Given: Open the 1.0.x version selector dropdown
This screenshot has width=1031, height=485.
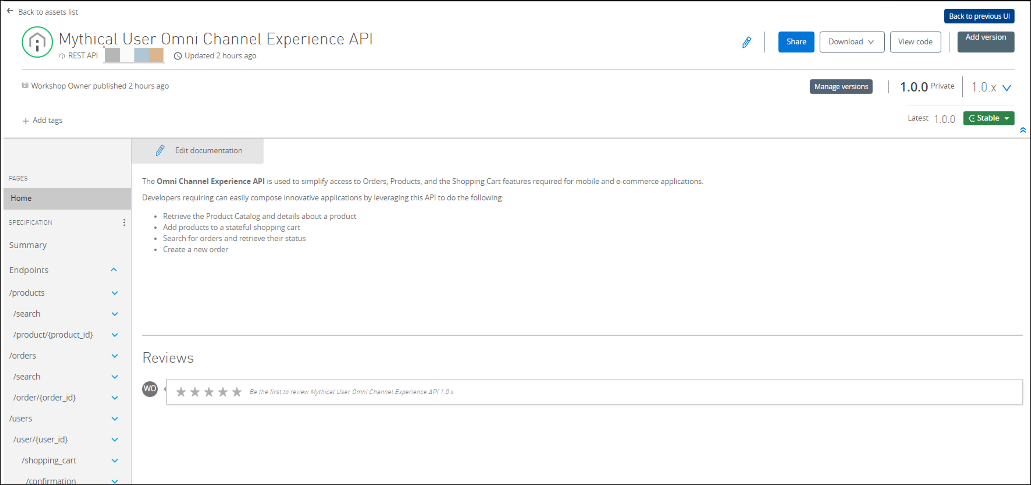Looking at the screenshot, I should click(1006, 88).
